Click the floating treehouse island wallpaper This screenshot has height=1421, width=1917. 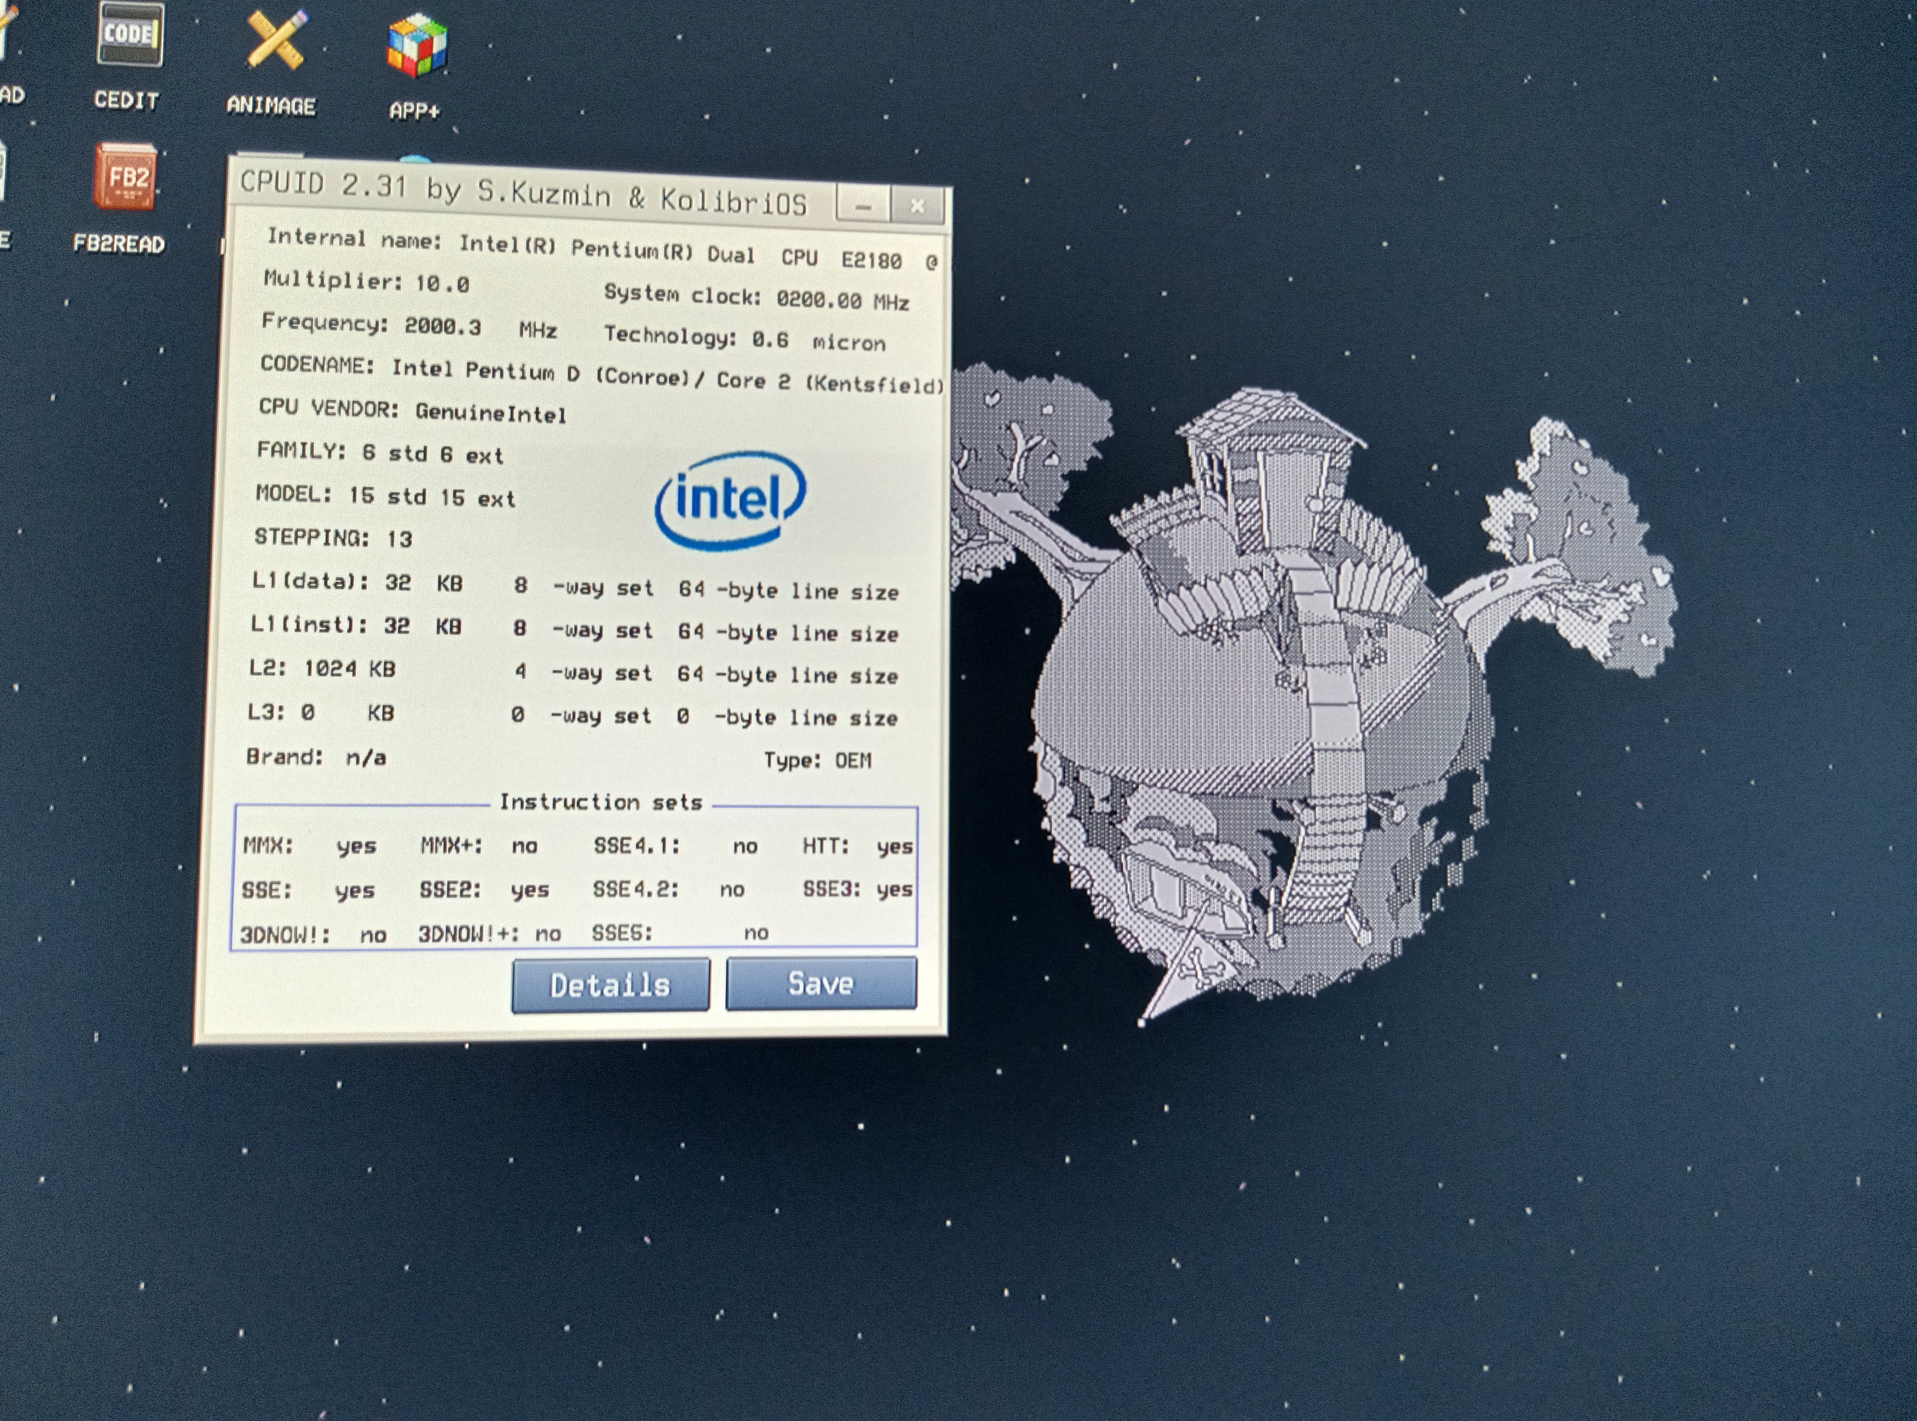click(1291, 688)
